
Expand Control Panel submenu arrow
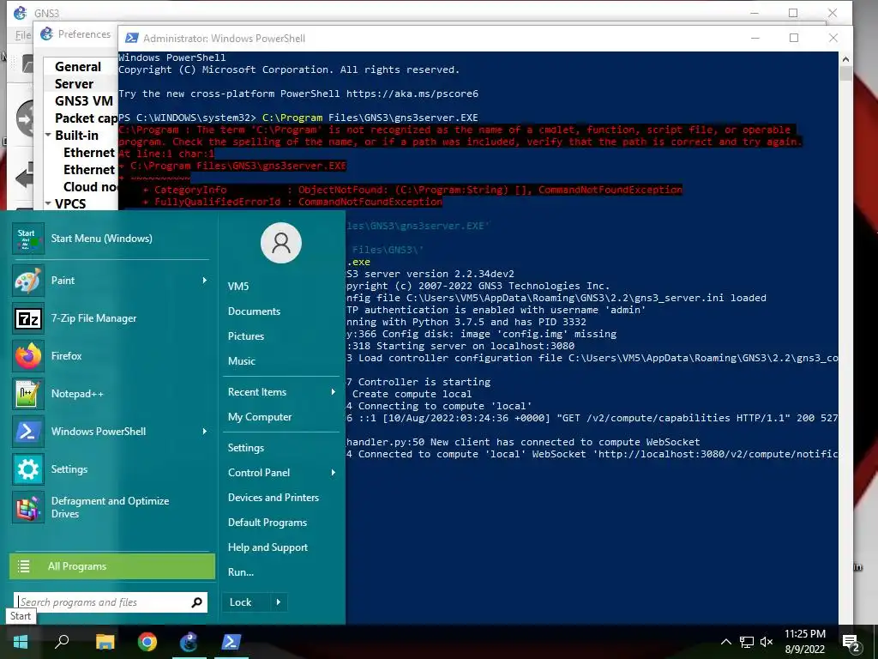pos(334,473)
